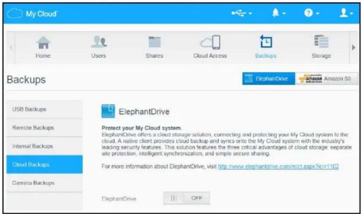
Task: Click the Amazon logo in S3 button
Action: click(310, 79)
